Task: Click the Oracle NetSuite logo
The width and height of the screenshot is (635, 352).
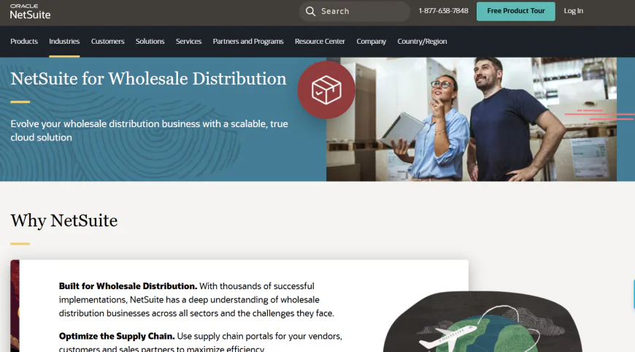Action: [x=31, y=12]
